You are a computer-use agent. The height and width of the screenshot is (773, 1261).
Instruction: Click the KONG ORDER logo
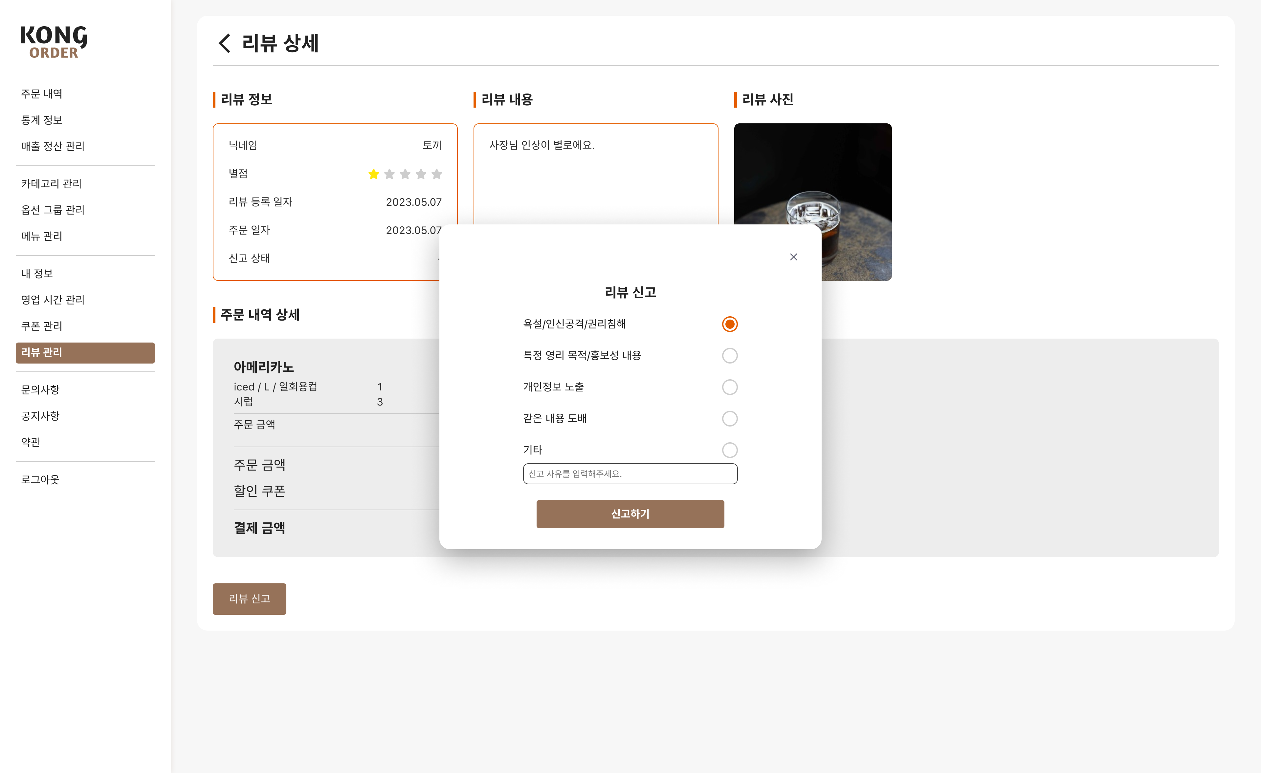click(54, 42)
